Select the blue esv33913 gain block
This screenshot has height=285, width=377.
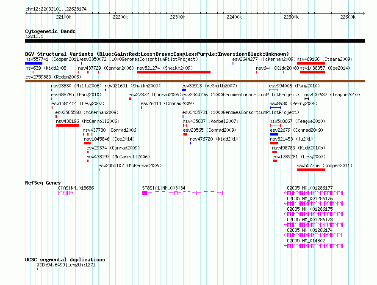click(x=184, y=90)
